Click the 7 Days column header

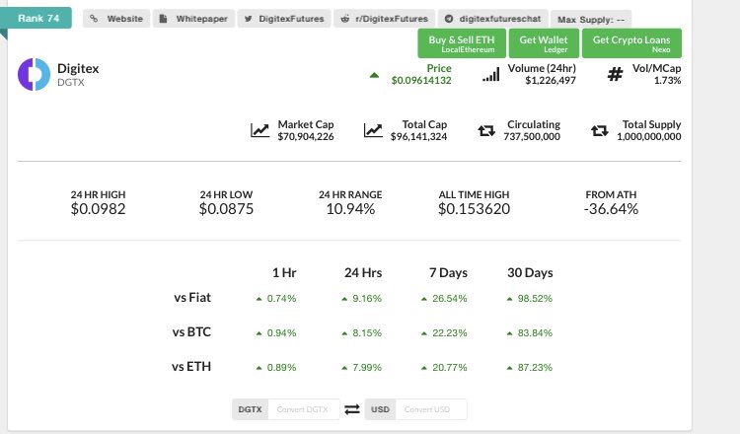tap(448, 272)
